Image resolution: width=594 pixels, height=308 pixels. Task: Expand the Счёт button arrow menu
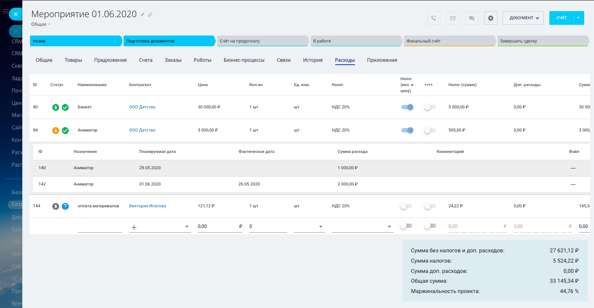(579, 18)
